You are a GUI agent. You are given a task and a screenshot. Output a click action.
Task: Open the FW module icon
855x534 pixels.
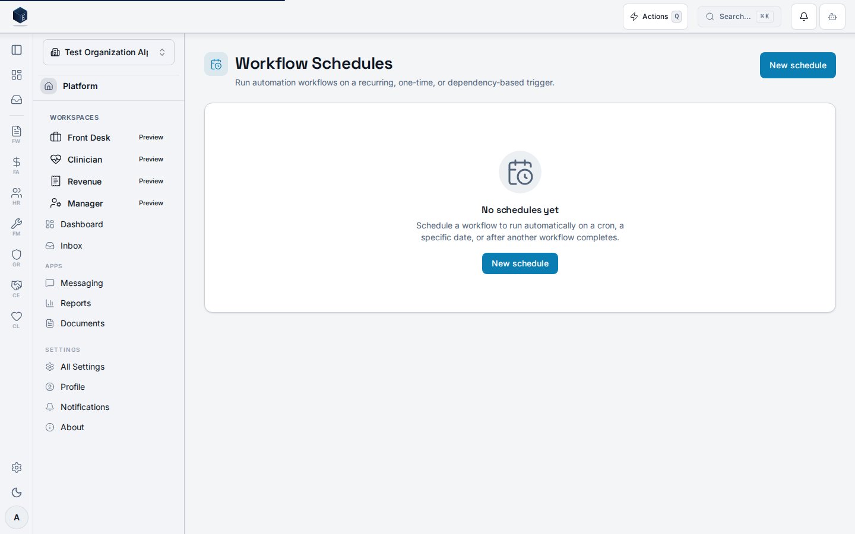[17, 134]
